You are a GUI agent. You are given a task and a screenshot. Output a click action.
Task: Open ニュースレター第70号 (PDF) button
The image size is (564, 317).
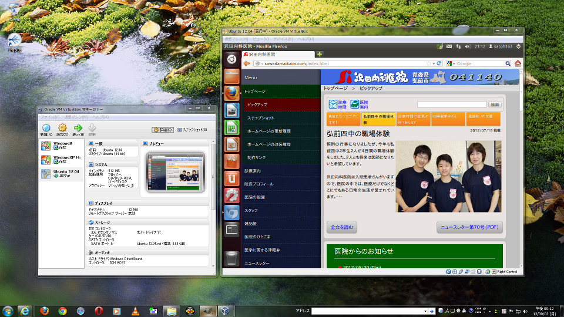tap(469, 227)
